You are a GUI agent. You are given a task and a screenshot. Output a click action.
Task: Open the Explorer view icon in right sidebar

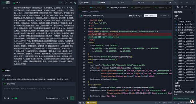tap(178, 7)
